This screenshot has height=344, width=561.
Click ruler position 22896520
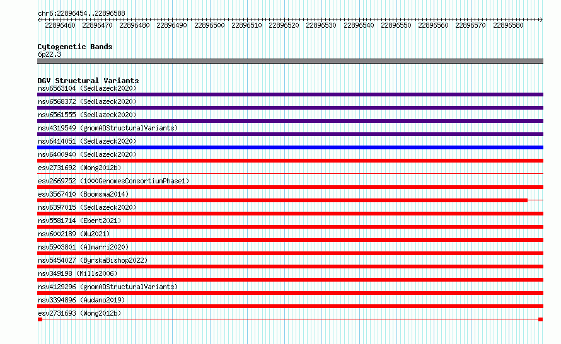click(284, 25)
